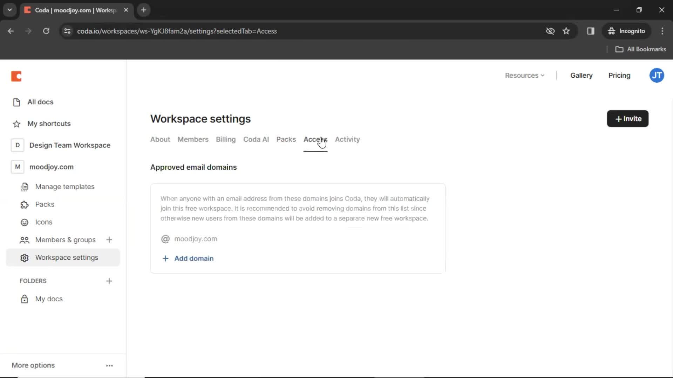Open Workspace settings in the sidebar
This screenshot has width=673, height=378.
tap(63, 258)
